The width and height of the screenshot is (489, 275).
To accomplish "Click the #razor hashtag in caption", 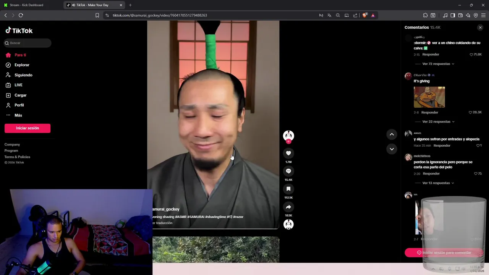I will click(x=238, y=217).
